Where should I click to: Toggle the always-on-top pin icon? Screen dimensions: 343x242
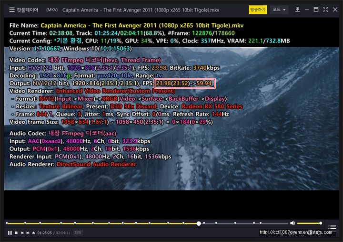pos(297,10)
